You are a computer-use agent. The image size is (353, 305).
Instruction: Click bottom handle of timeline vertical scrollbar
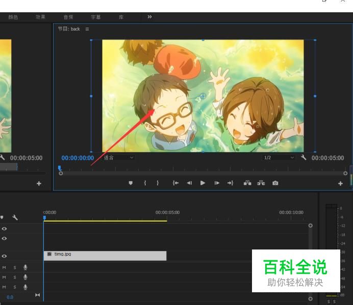click(x=311, y=299)
